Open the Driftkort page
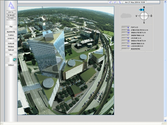The image size is (167, 125). tap(11, 65)
